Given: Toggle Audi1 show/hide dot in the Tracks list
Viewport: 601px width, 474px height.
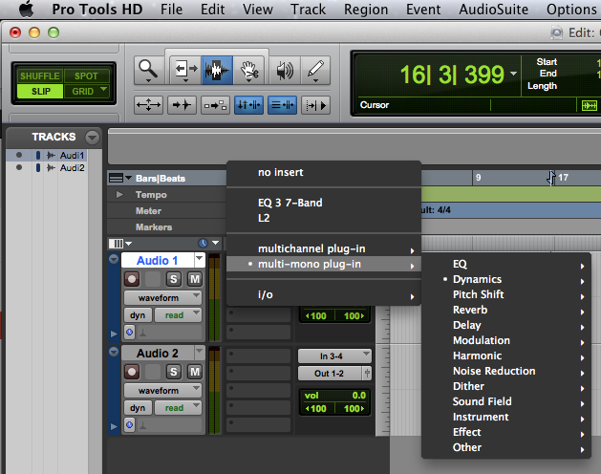Looking at the screenshot, I should (x=19, y=155).
